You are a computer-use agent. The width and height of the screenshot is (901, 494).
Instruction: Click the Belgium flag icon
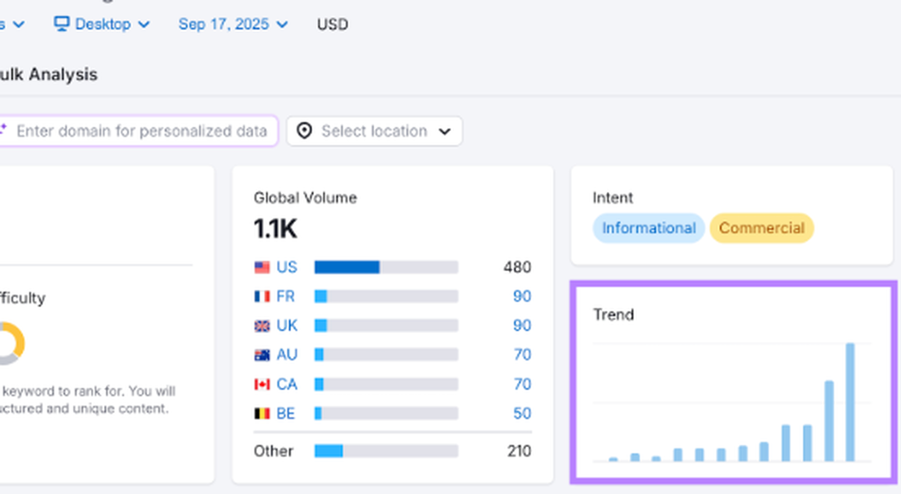tap(262, 413)
